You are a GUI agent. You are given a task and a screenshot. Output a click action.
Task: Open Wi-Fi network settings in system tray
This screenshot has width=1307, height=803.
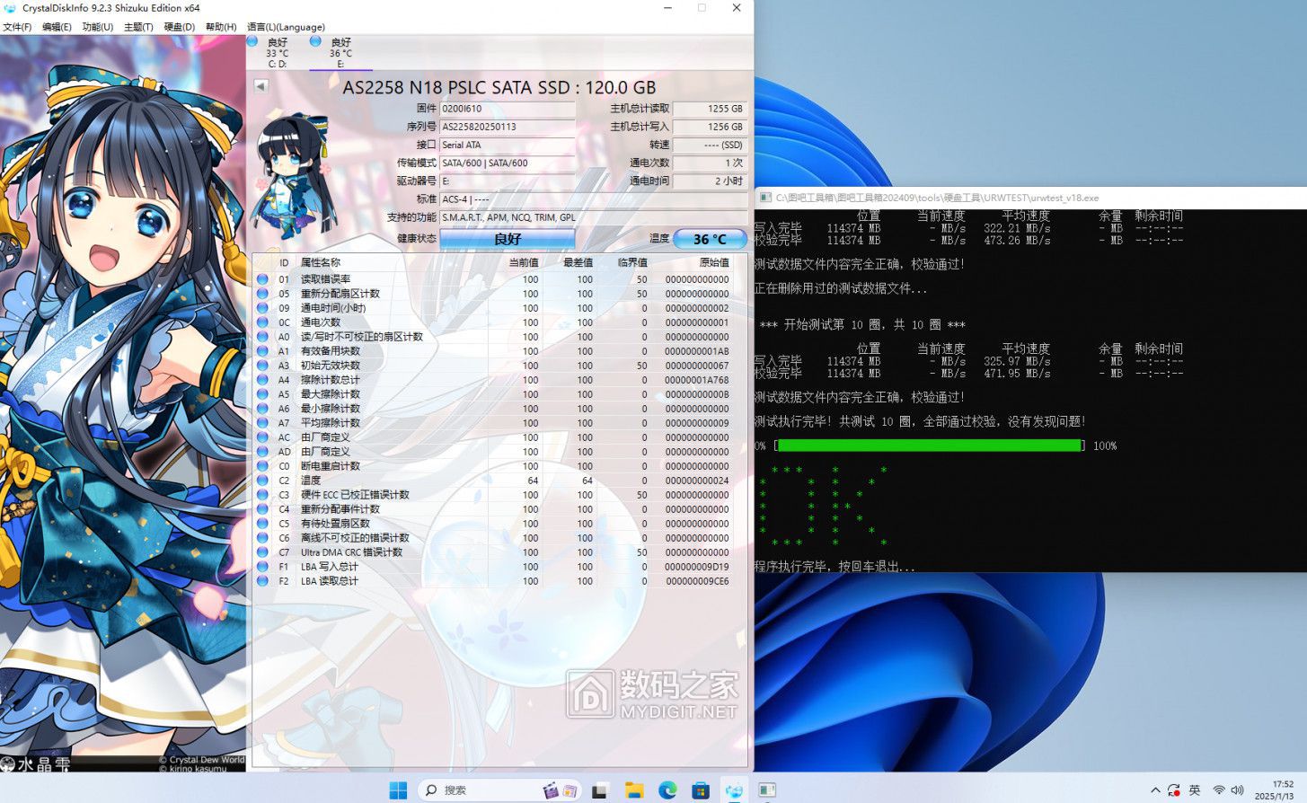(1218, 790)
